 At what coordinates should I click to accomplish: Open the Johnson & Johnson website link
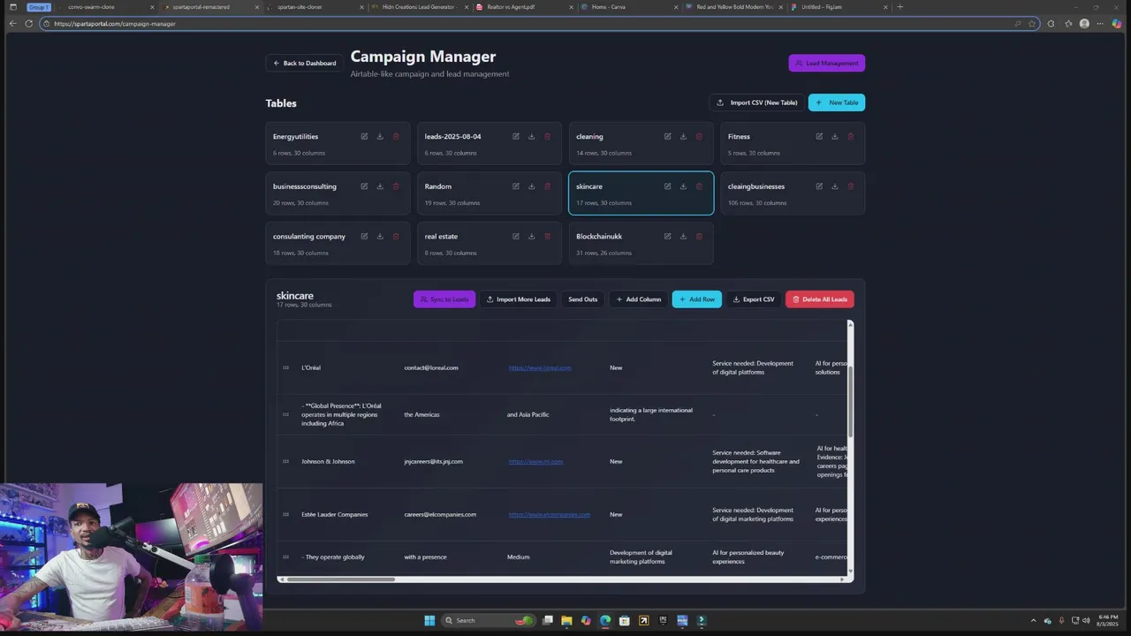535,461
